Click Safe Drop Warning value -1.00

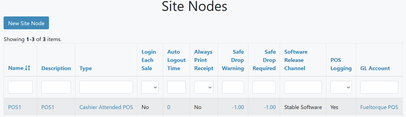pyautogui.click(x=238, y=107)
